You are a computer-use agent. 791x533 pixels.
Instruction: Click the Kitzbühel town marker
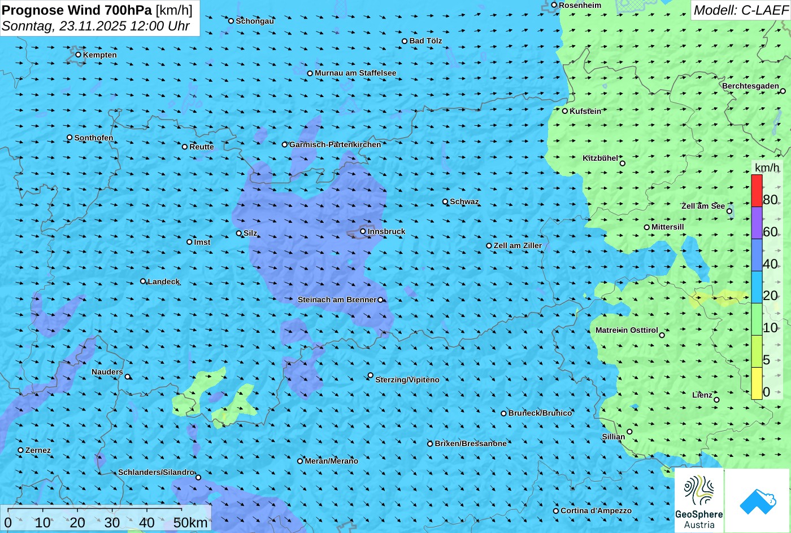[x=623, y=164]
